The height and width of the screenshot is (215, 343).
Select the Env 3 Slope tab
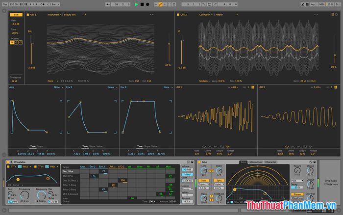point(147,146)
